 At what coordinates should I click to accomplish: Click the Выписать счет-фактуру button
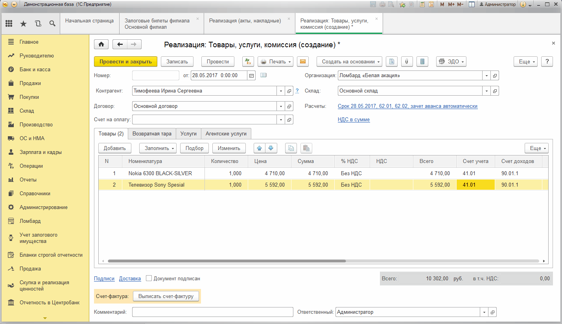(x=166, y=296)
